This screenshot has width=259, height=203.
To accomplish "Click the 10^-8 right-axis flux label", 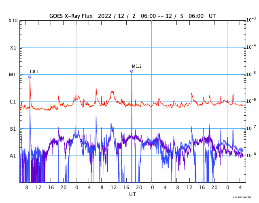I will click(251, 155).
